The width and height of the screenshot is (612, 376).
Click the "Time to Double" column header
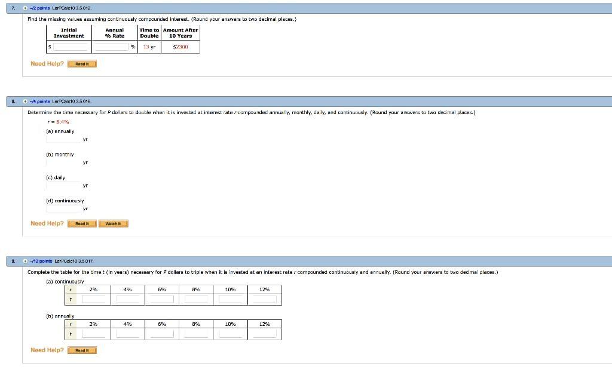149,33
